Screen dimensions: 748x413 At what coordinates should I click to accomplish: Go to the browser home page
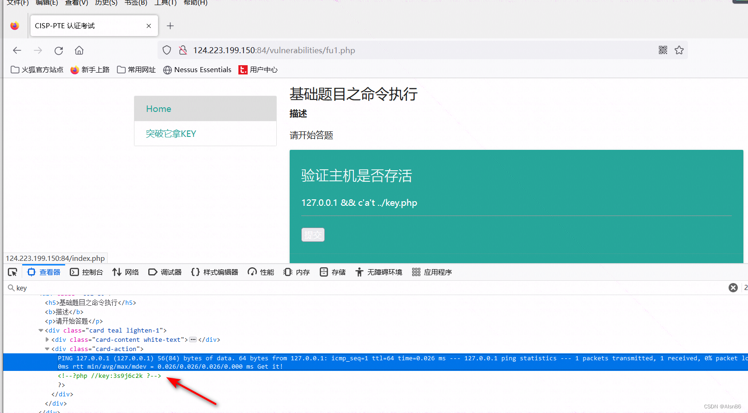pyautogui.click(x=79, y=50)
